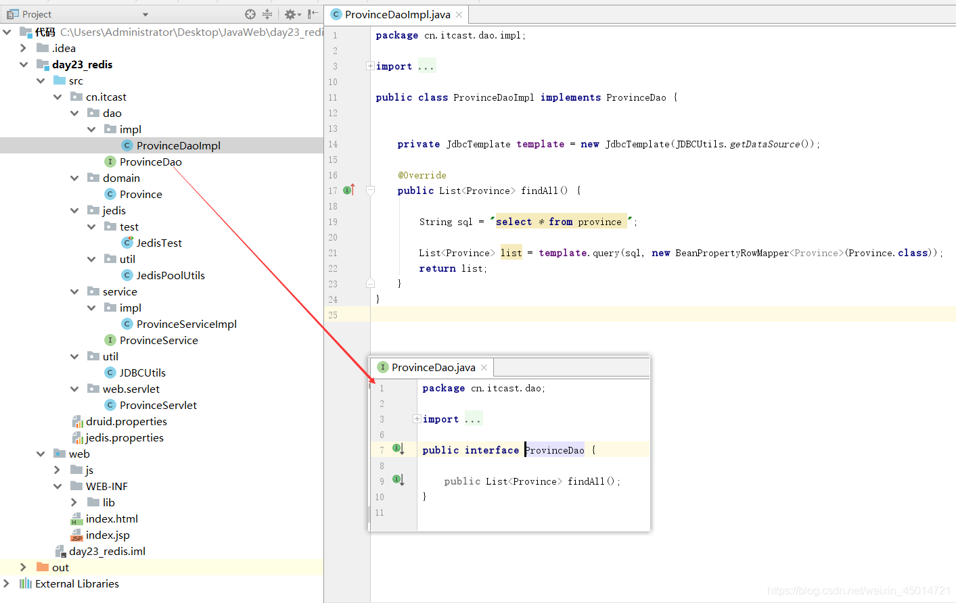This screenshot has height=603, width=956.
Task: Click the jedis.properties file icon
Action: pos(77,437)
